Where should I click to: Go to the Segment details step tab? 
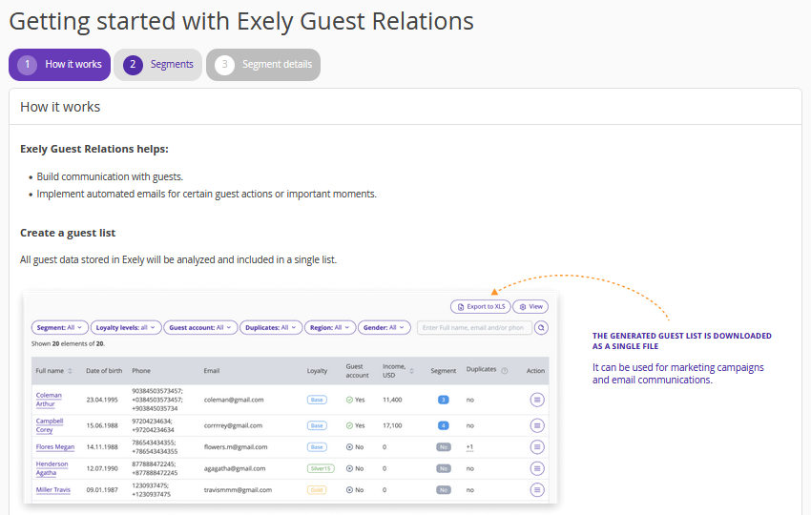click(x=263, y=65)
